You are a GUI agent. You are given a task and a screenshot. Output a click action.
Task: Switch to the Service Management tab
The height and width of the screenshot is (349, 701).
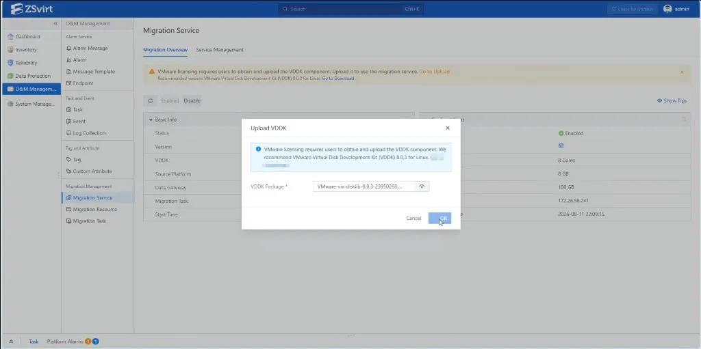(x=220, y=50)
